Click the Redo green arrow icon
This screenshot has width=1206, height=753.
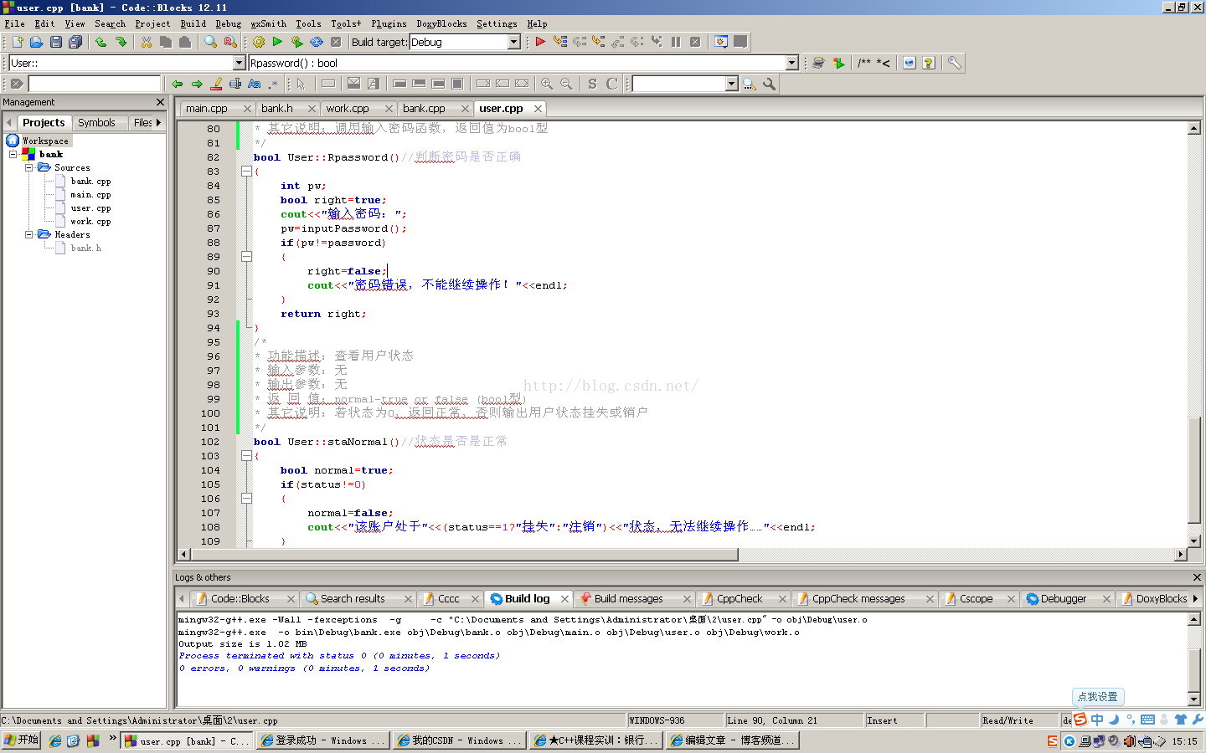tap(121, 42)
